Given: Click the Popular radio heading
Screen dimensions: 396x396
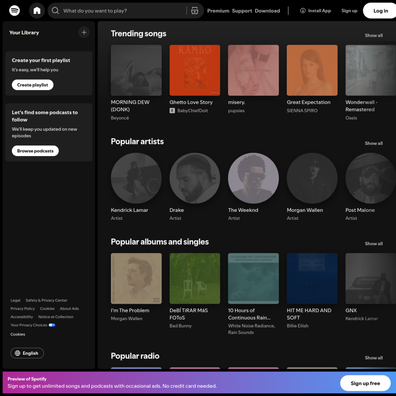Looking at the screenshot, I should pyautogui.click(x=135, y=356).
